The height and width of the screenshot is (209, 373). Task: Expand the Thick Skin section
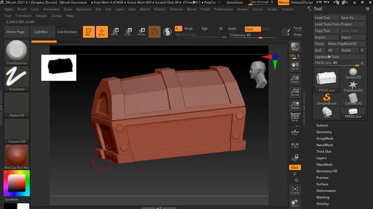pyautogui.click(x=324, y=152)
